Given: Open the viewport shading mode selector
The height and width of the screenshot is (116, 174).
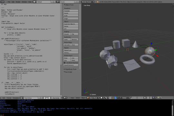Looking at the screenshot, I should [102, 98].
